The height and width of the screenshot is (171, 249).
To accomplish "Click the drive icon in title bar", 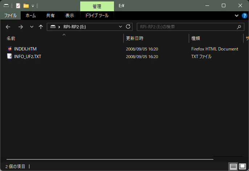I will click(6, 6).
